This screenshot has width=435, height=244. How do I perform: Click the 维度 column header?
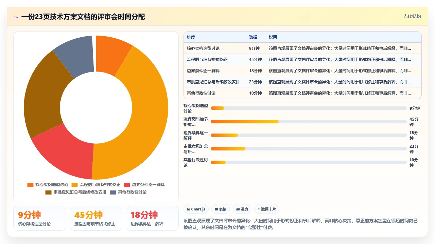(x=191, y=37)
